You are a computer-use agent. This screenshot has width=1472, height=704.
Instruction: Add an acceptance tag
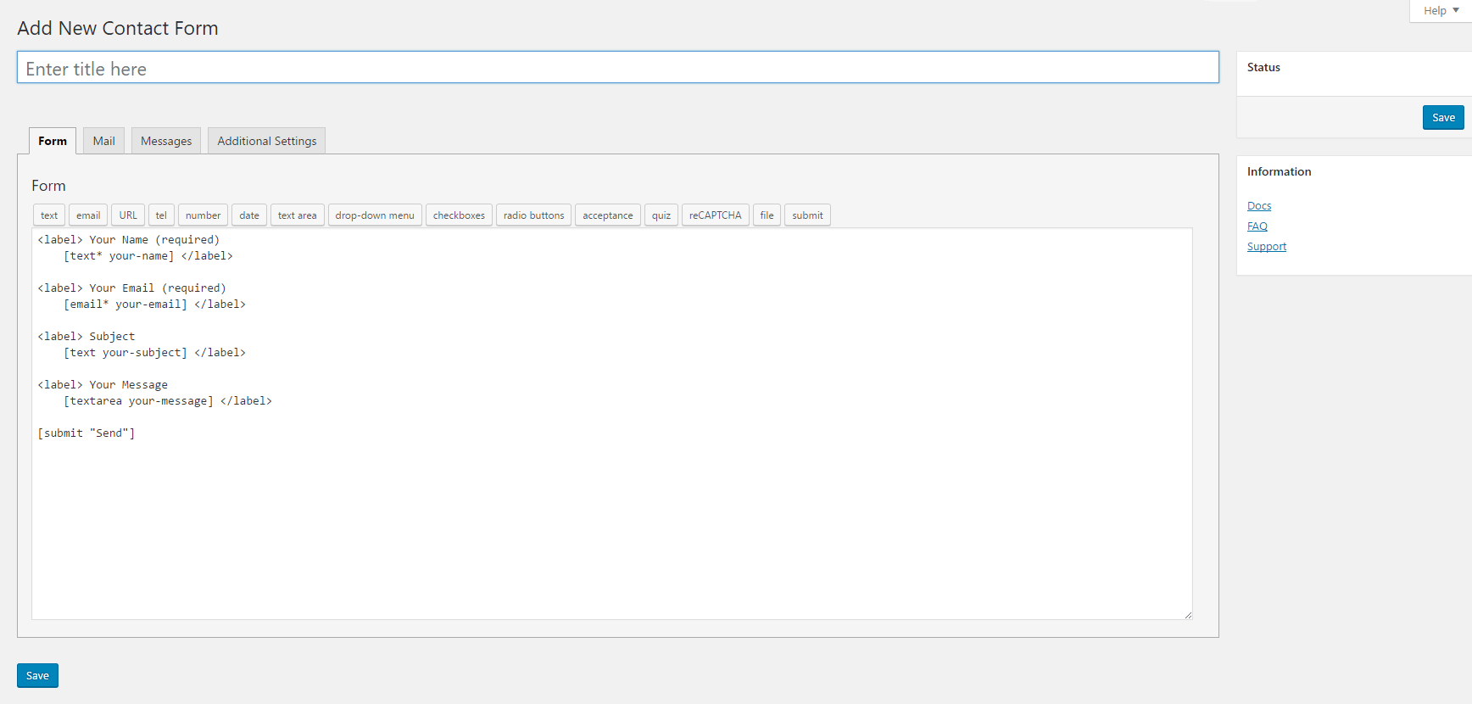point(607,215)
